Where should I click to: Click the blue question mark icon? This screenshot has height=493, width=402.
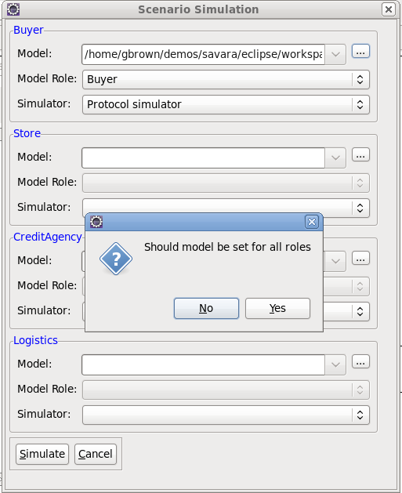click(116, 259)
